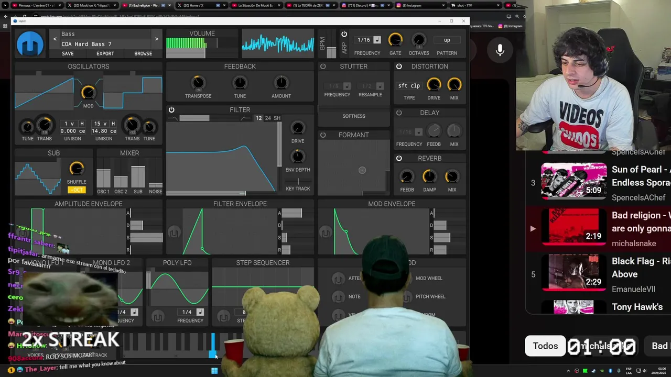Click mod envelope modulation source icon
671x377 pixels.
click(x=326, y=232)
